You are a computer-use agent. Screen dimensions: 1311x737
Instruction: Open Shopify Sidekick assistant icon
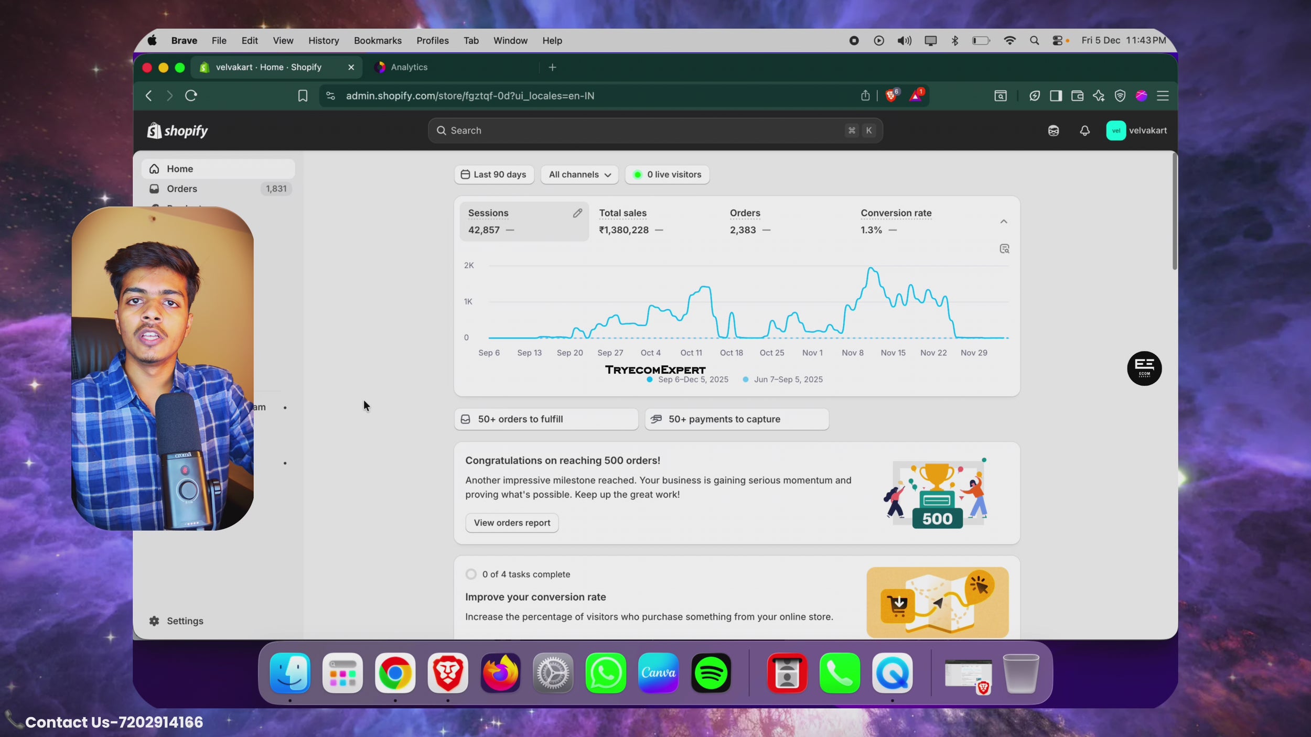(x=1053, y=131)
